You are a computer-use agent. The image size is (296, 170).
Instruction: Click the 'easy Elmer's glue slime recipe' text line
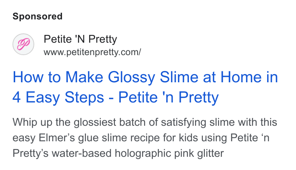[x=141, y=138]
